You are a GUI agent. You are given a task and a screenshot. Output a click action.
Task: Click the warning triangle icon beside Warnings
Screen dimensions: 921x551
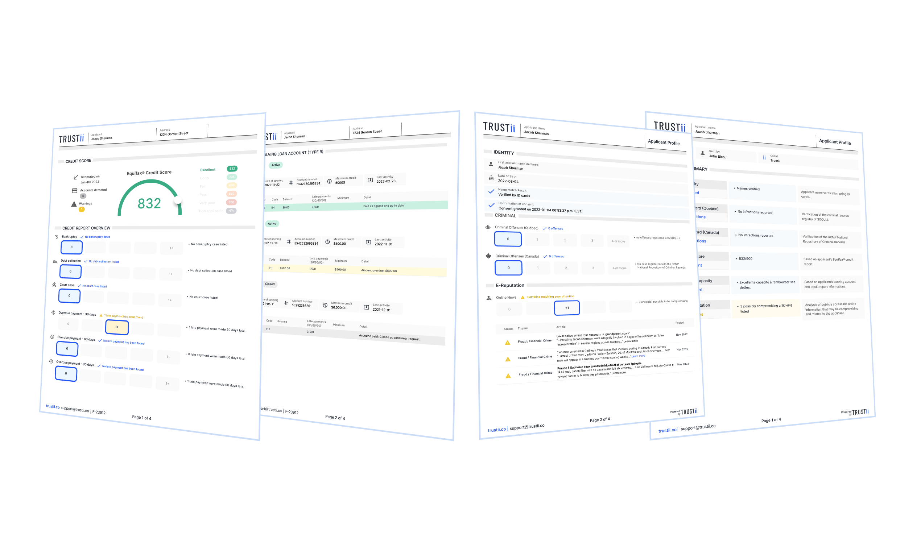pos(74,204)
